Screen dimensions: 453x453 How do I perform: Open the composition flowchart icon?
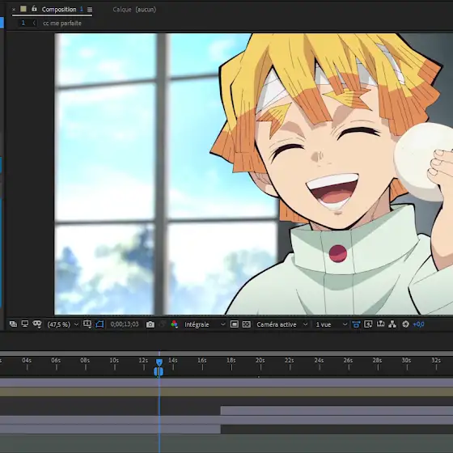(x=392, y=324)
